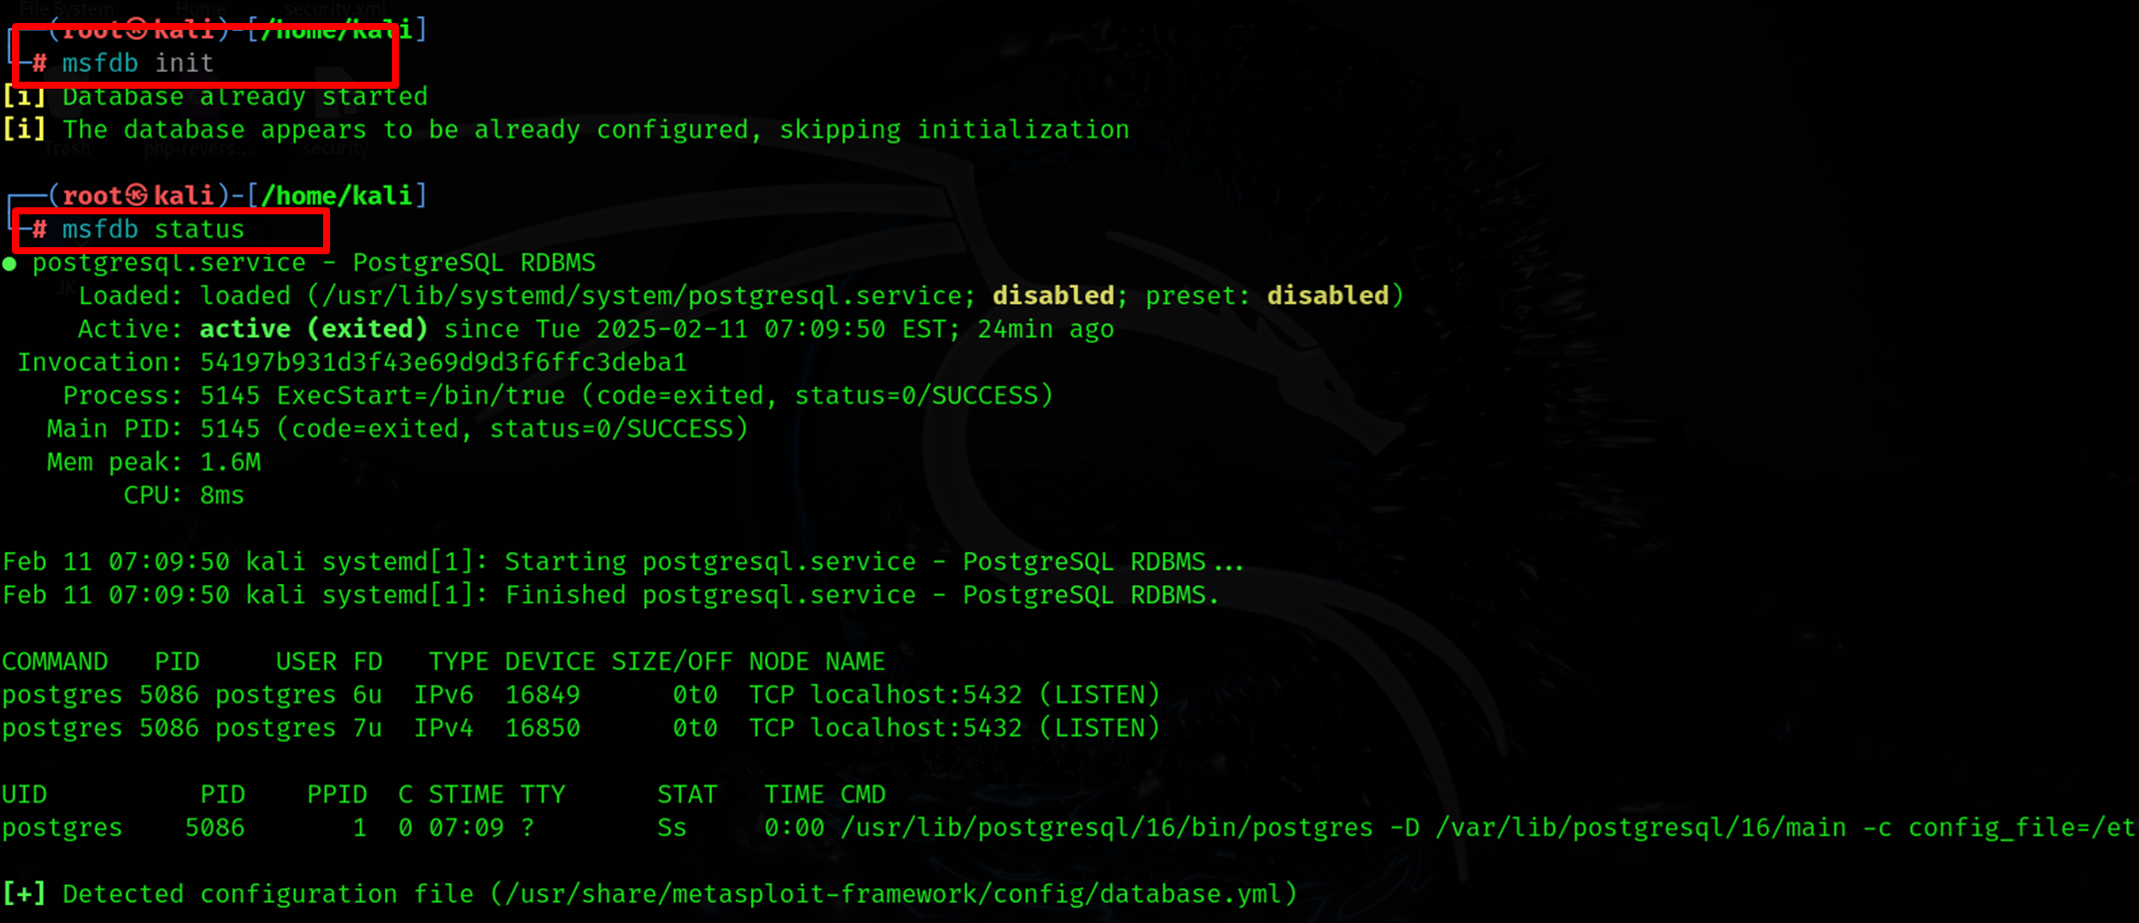2139x923 pixels.
Task: Click the red # before msfdb init
Action: 39,64
